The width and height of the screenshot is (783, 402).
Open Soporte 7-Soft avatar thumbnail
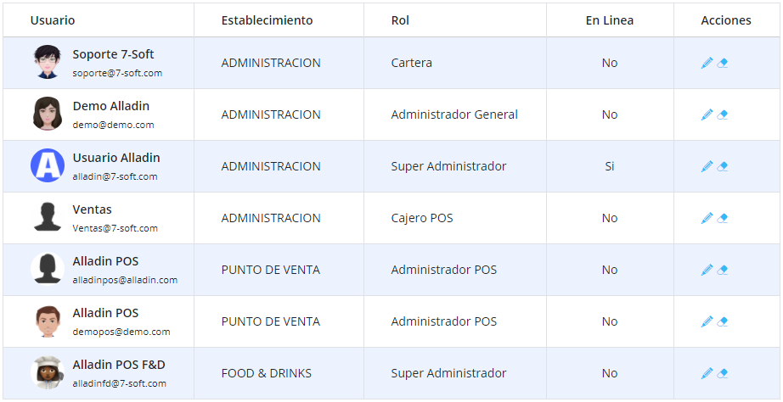click(x=48, y=63)
